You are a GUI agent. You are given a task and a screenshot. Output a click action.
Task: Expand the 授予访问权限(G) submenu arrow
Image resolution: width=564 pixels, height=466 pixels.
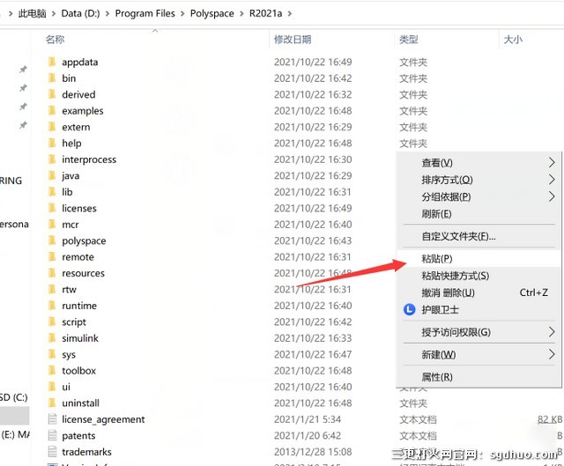tap(552, 332)
